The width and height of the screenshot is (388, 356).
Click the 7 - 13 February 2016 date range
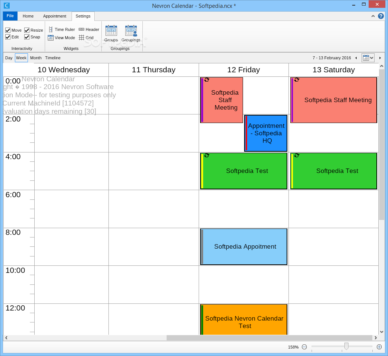[x=332, y=58]
